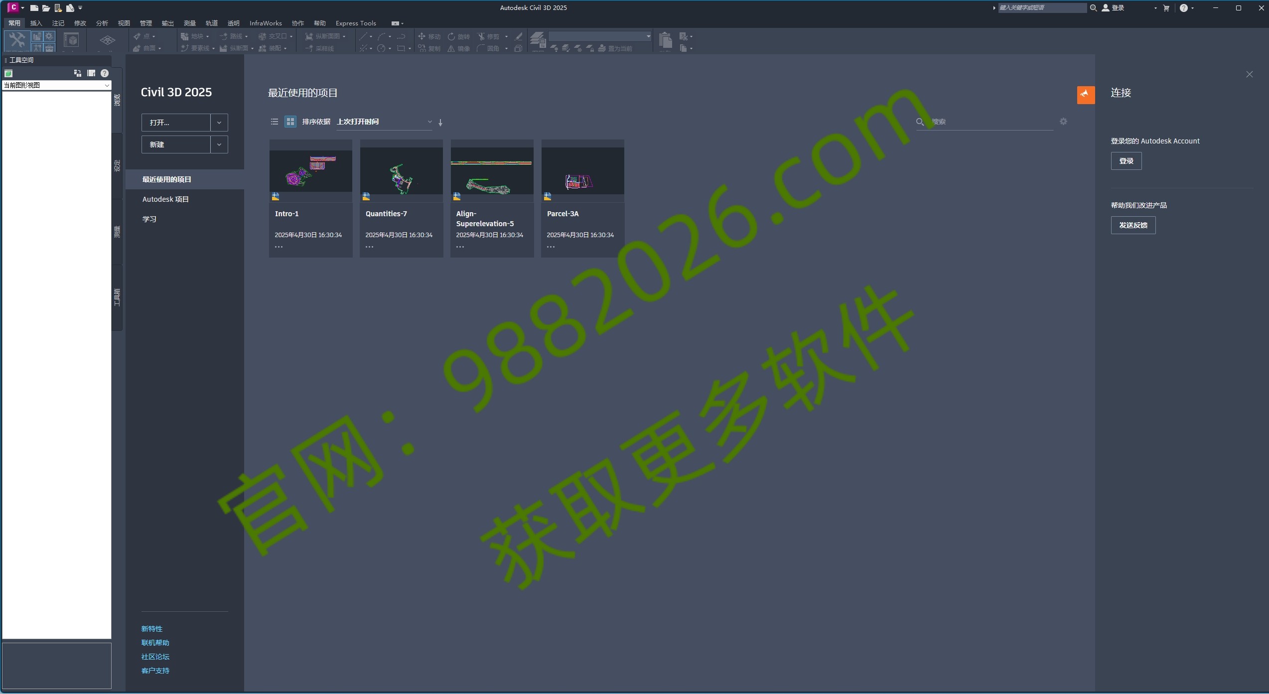Click the Toolspace help question mark icon
This screenshot has width=1269, height=694.
click(104, 73)
